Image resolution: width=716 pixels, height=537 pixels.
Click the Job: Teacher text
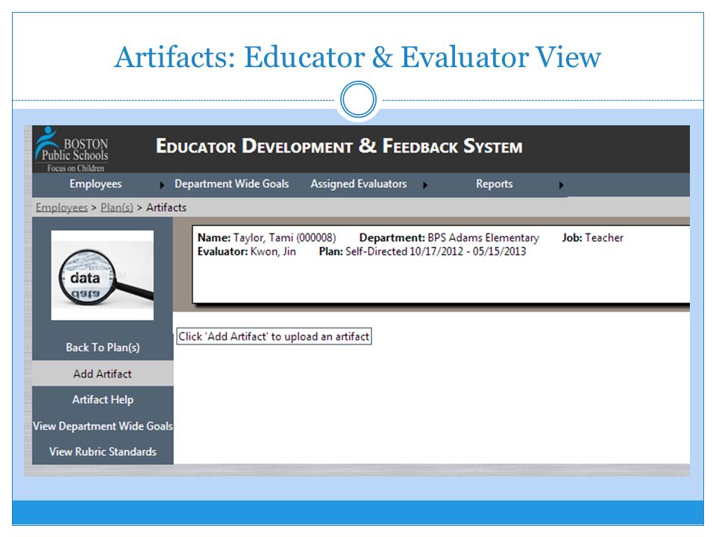click(592, 238)
